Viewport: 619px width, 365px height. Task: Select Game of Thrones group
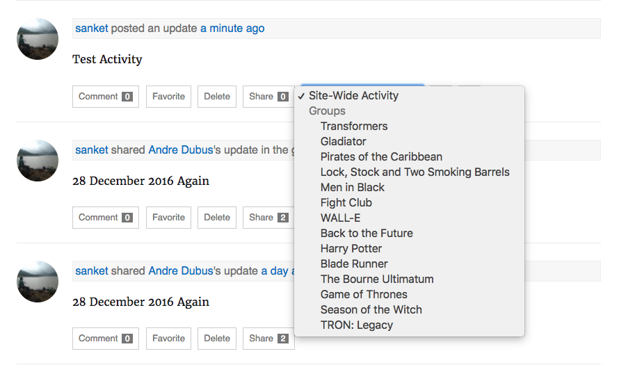pyautogui.click(x=364, y=295)
